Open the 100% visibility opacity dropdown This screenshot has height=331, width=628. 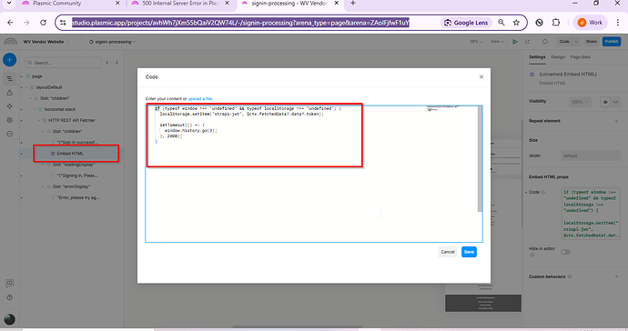[580, 102]
